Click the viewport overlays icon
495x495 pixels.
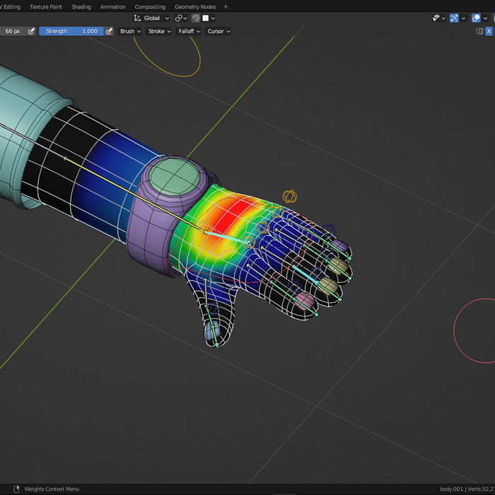475,18
